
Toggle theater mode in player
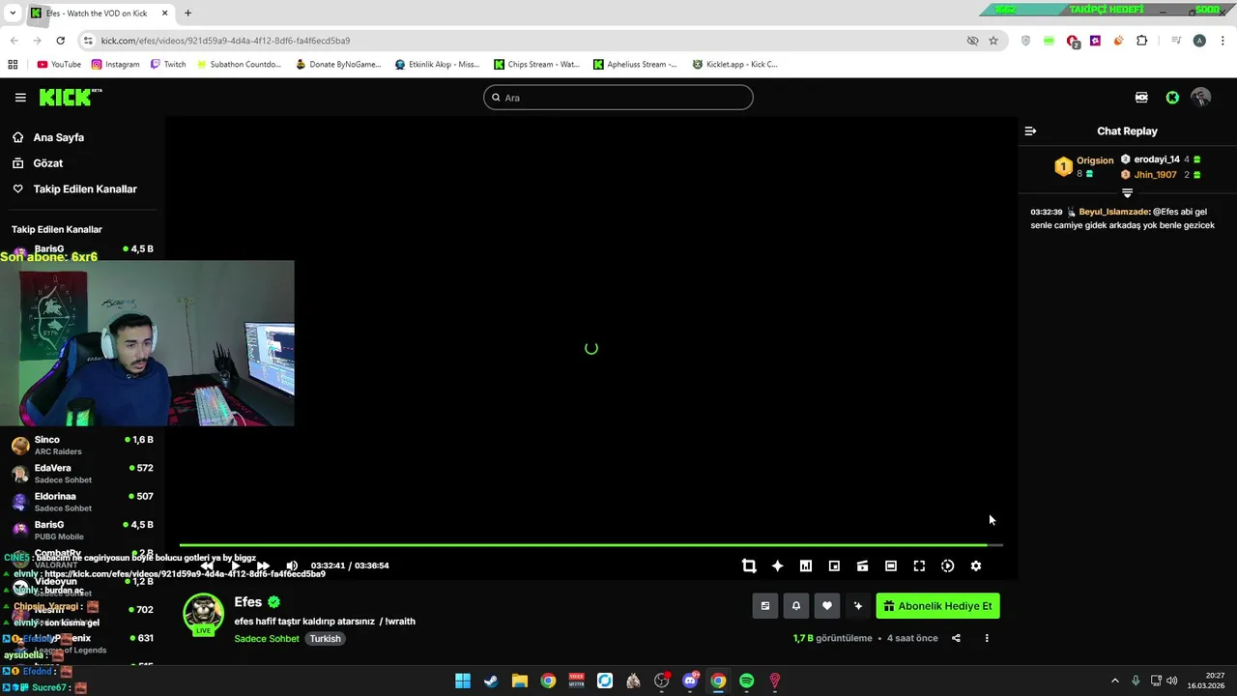pos(891,566)
